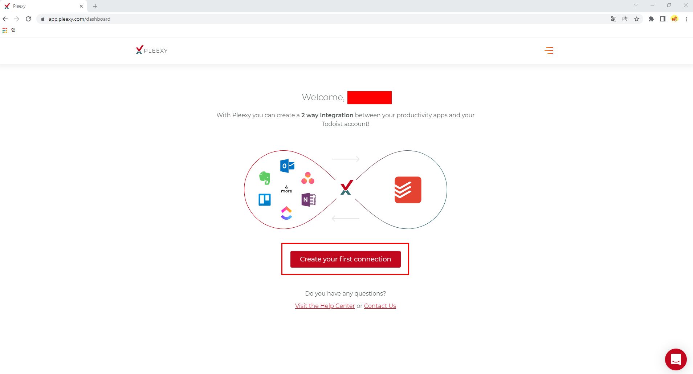Click the Trello icon
The image size is (693, 374).
[265, 200]
